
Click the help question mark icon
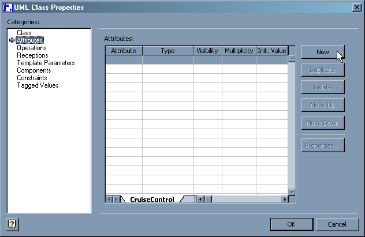click(12, 224)
